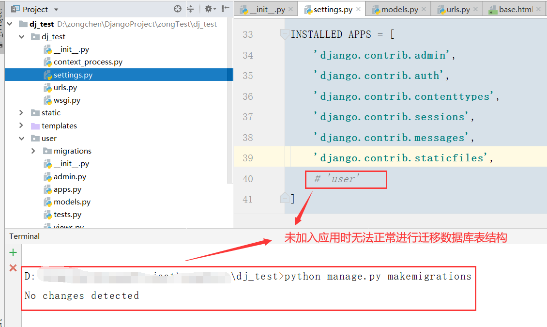
Task: Expand the templates folder
Action: click(21, 125)
